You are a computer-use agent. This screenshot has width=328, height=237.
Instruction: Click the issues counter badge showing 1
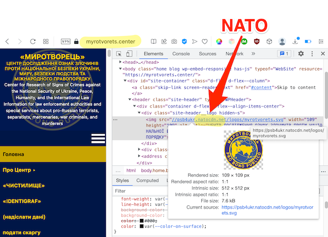(284, 54)
